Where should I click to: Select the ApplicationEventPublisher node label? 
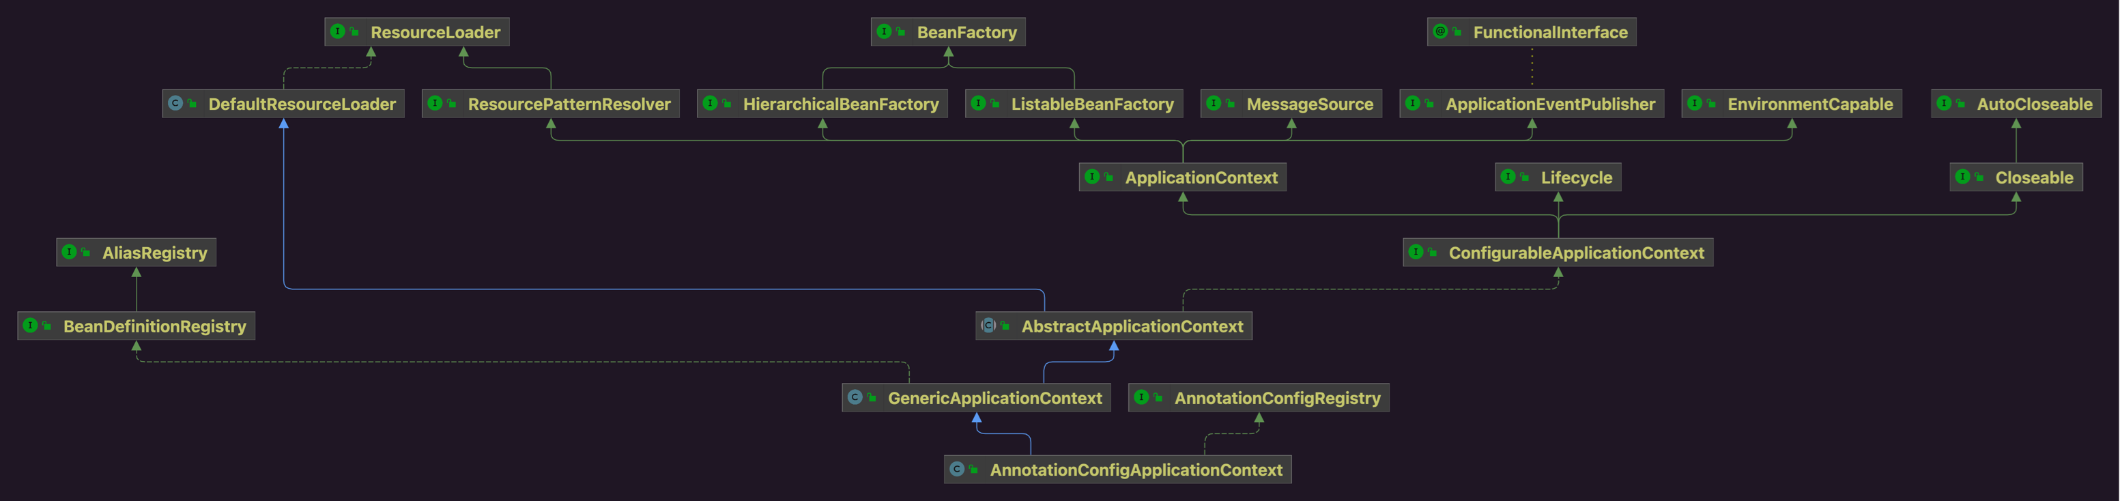tap(1549, 104)
